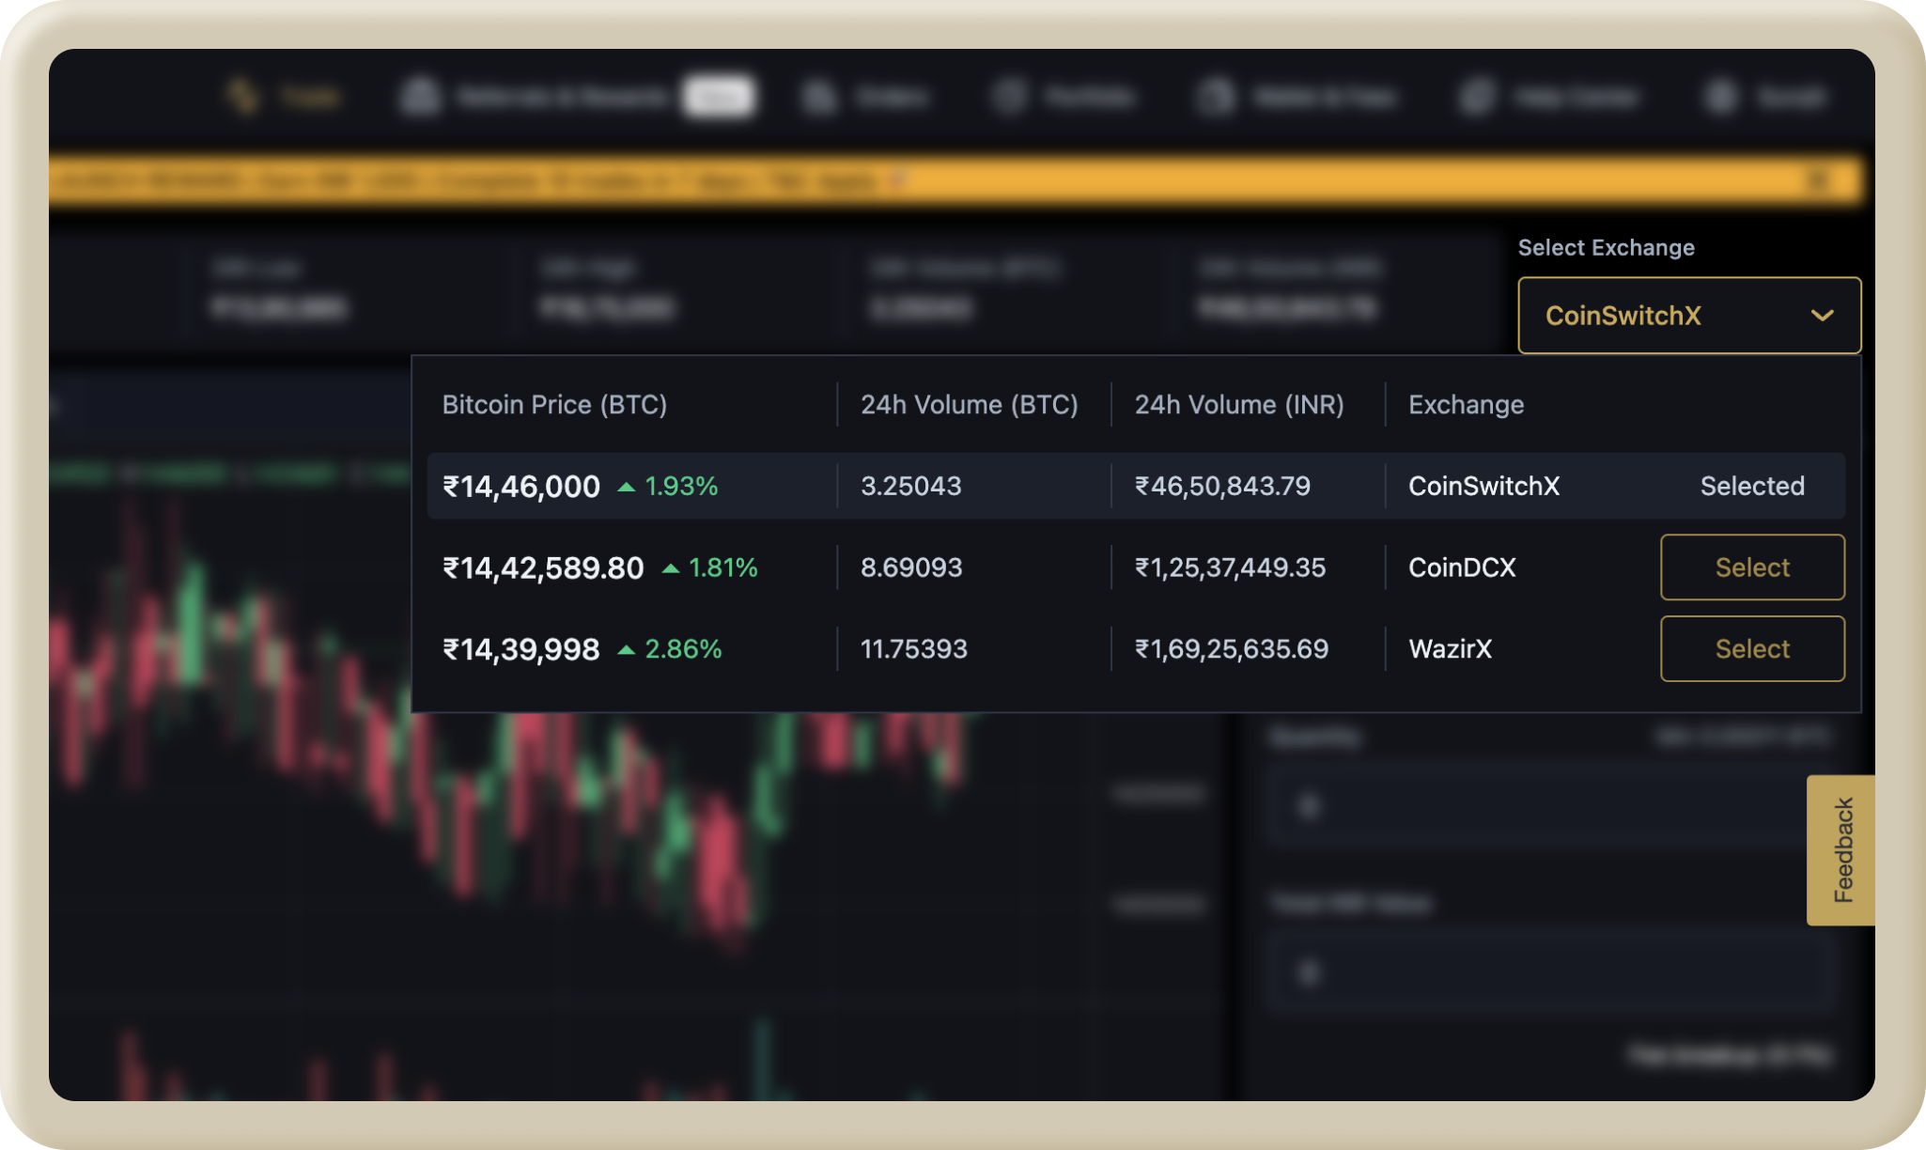
Task: Click the 2.86% change value
Action: 683,649
